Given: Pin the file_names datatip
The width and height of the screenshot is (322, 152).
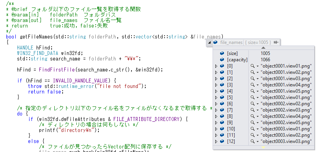Looking at the screenshot, I should tap(276, 42).
